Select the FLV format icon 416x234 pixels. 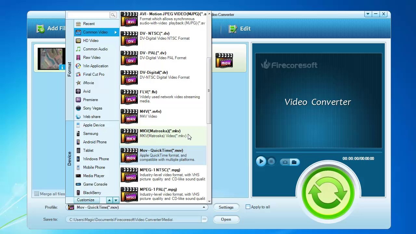(x=129, y=97)
